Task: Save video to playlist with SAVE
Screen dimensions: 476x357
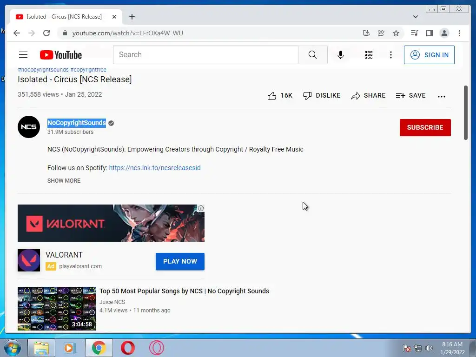Action: pos(410,96)
